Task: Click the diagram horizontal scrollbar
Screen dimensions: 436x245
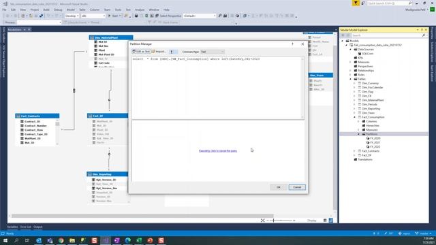Action: click(x=142, y=216)
